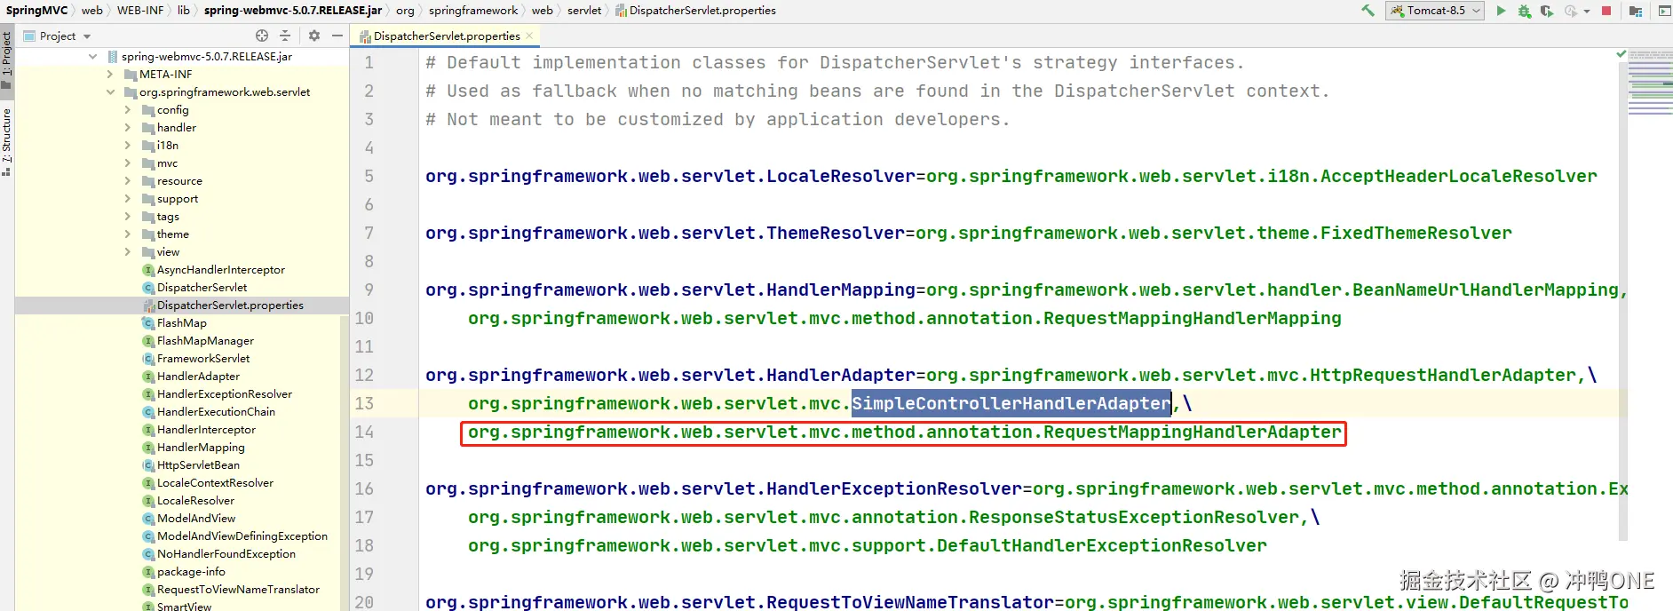The height and width of the screenshot is (611, 1673).
Task: Open Project panel settings gear
Action: point(314,36)
